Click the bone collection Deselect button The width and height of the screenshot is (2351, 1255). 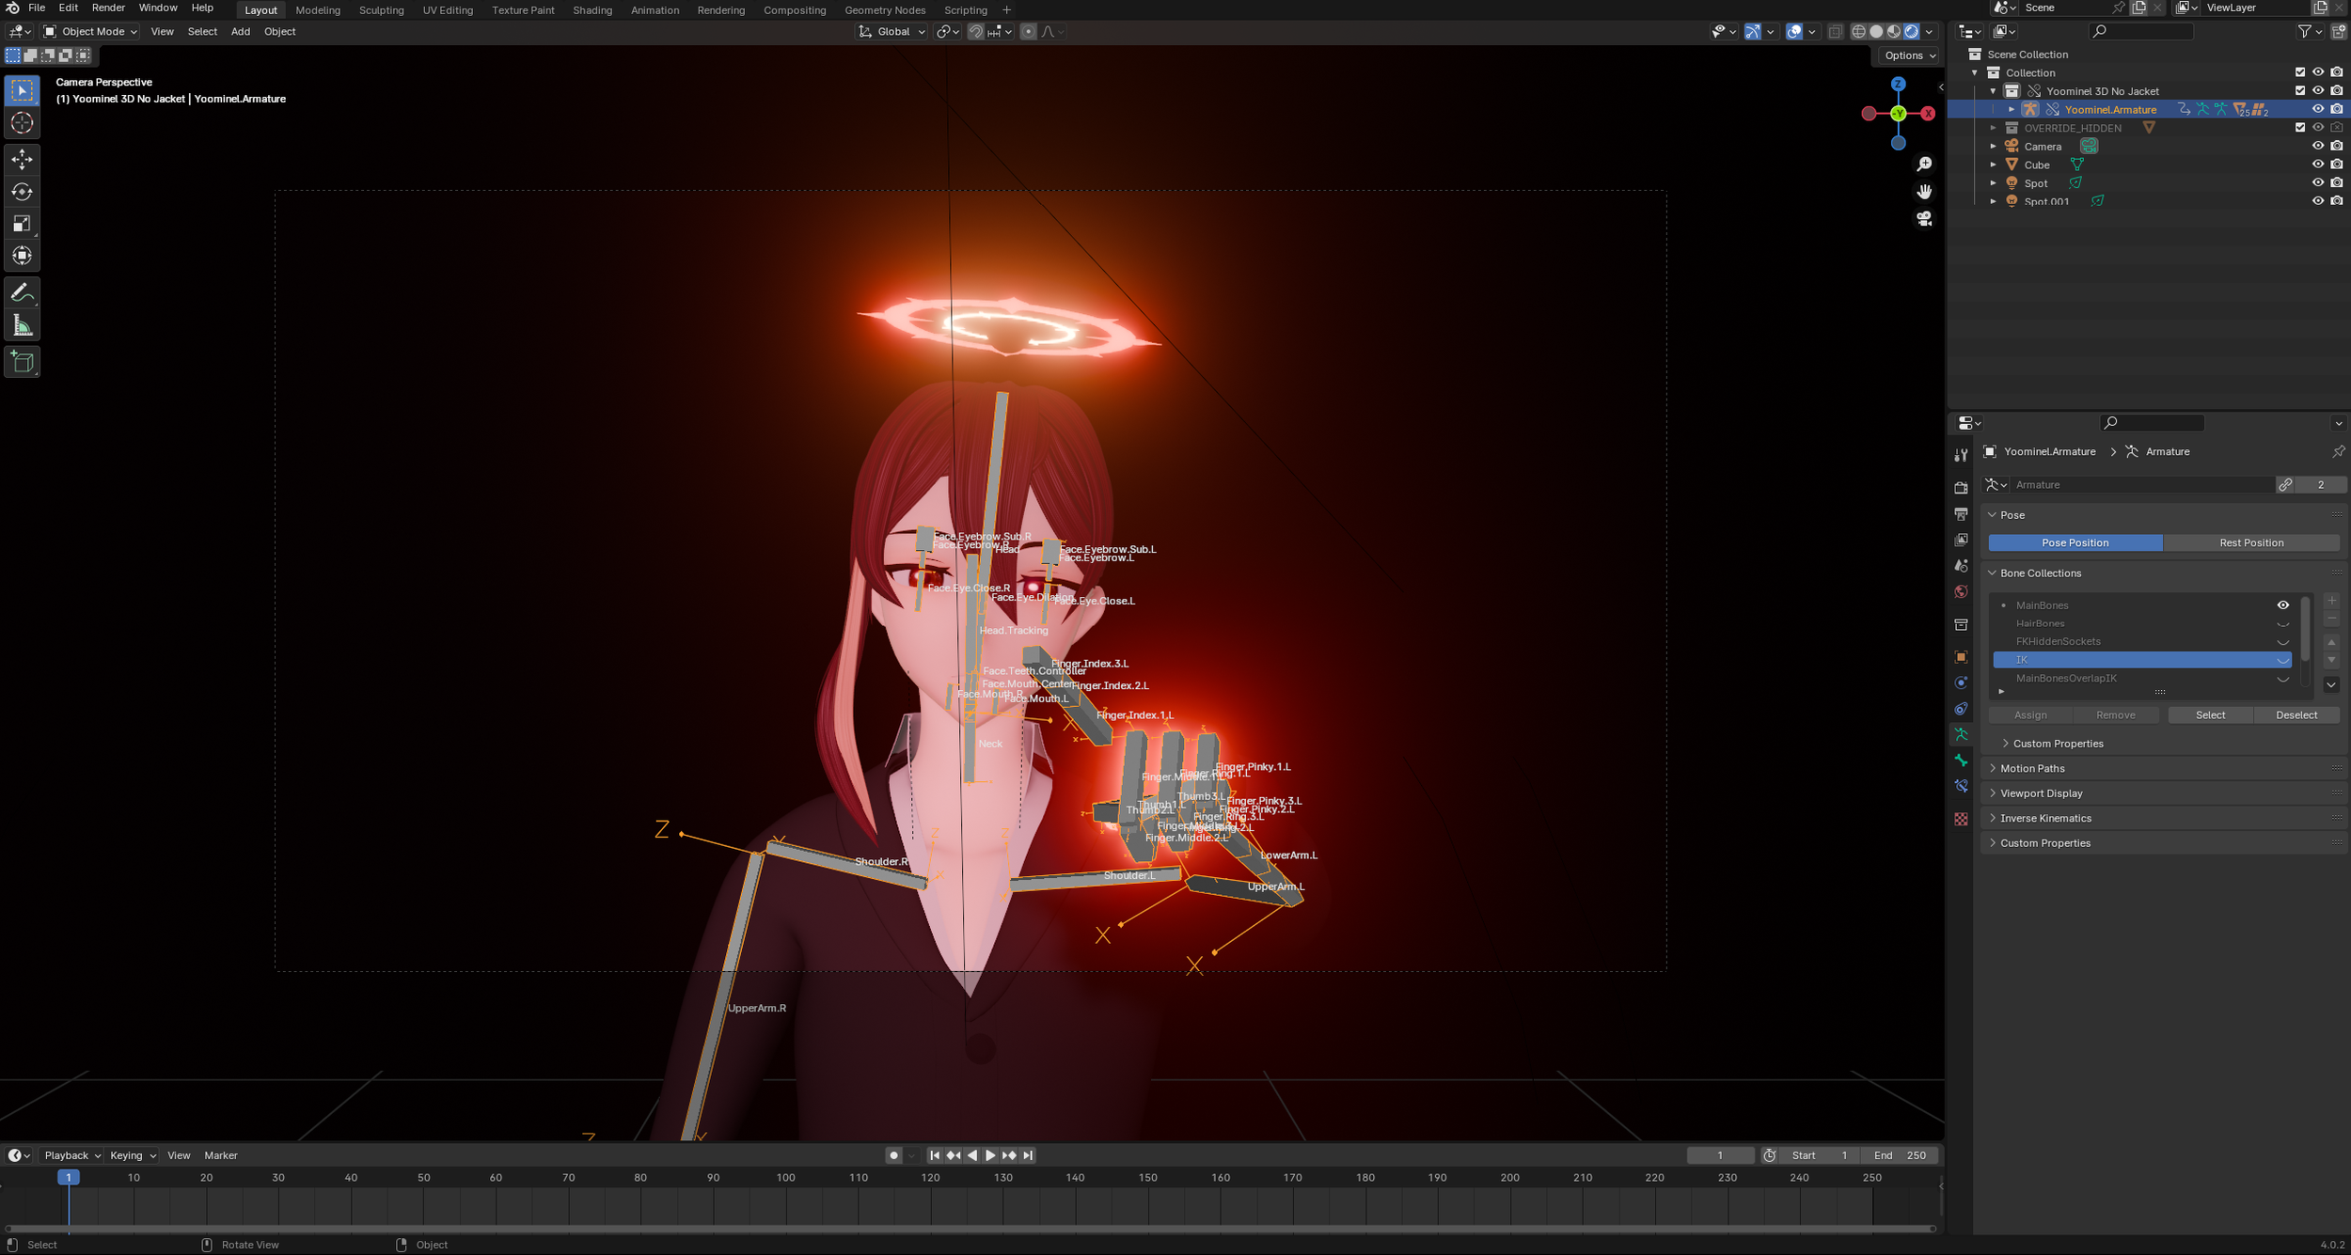(2296, 715)
